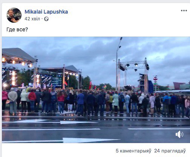
Task: Click the tall street lamp in the video
Action: 118,63
